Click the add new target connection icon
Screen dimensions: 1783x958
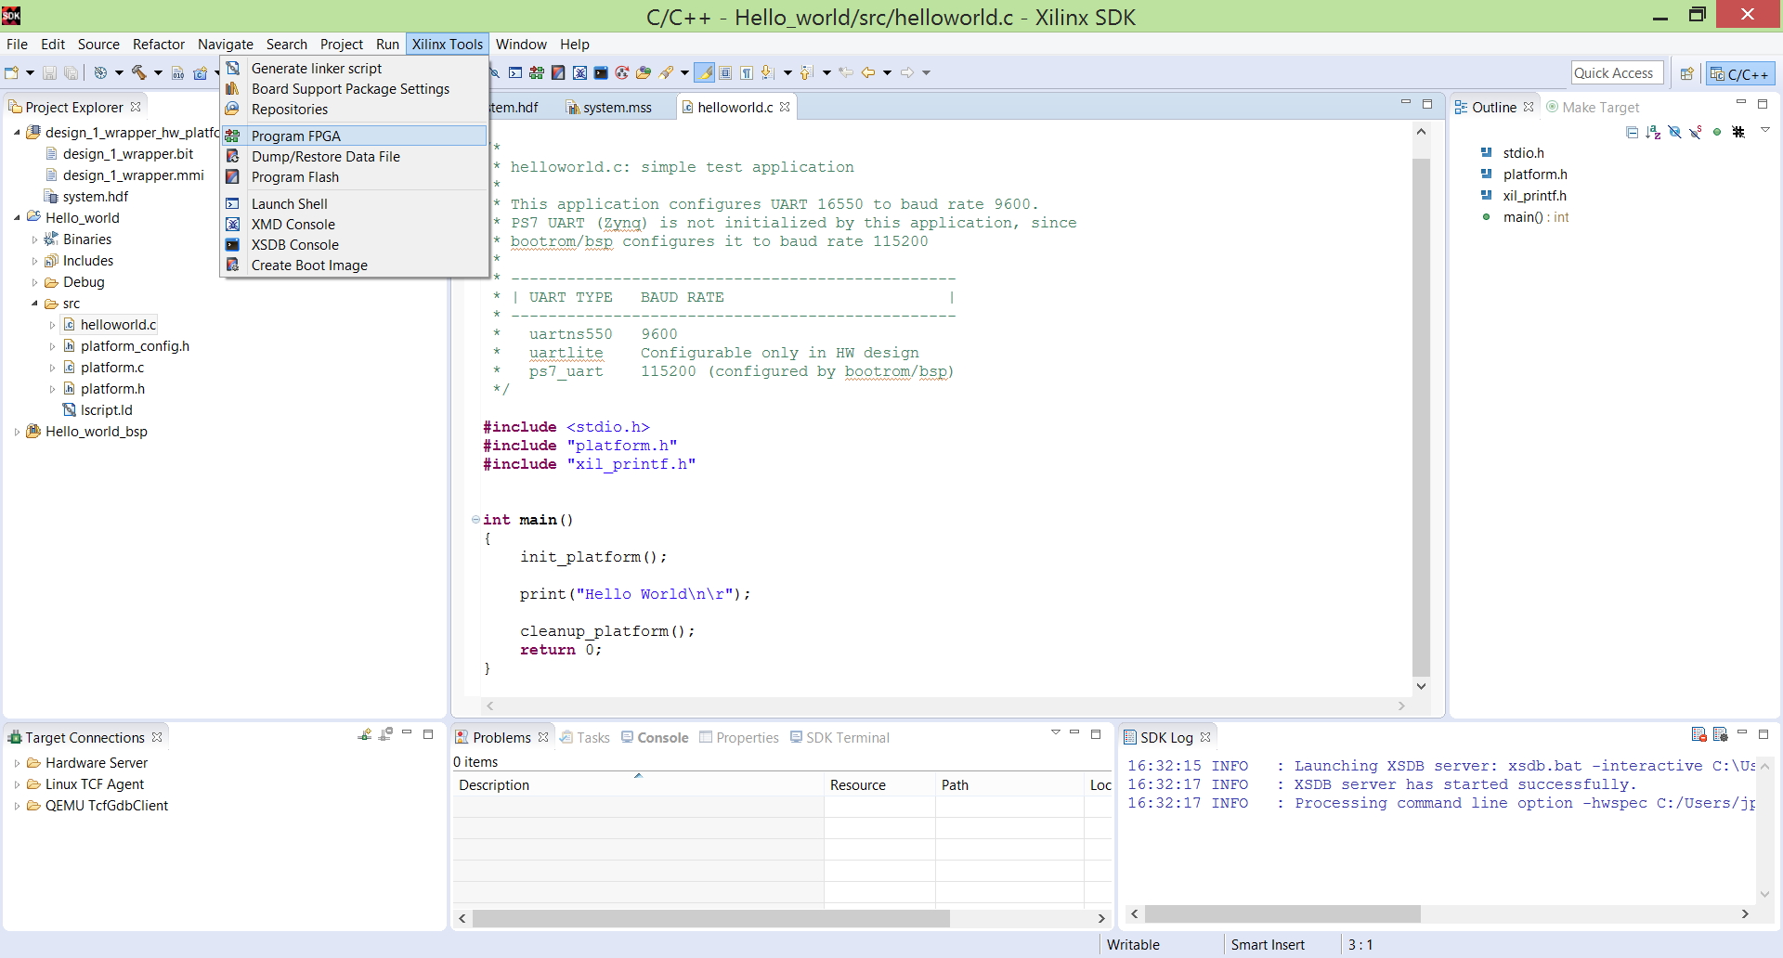[x=365, y=734]
